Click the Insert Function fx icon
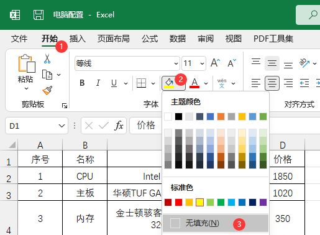Image resolution: width=320 pixels, height=235 pixels. [119, 126]
